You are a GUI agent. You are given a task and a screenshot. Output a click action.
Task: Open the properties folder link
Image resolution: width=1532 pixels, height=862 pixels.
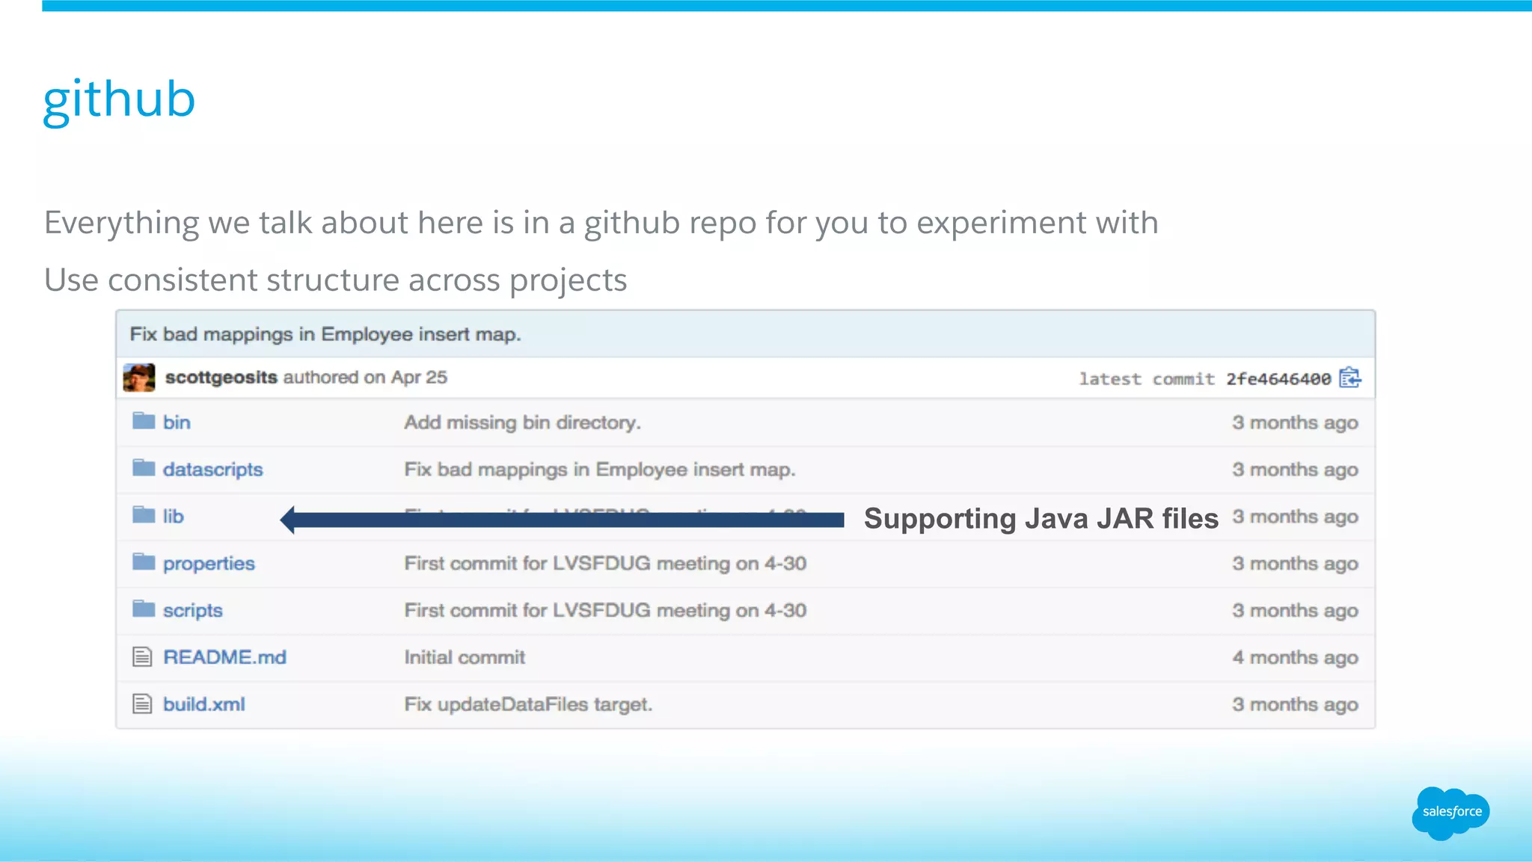(x=209, y=564)
